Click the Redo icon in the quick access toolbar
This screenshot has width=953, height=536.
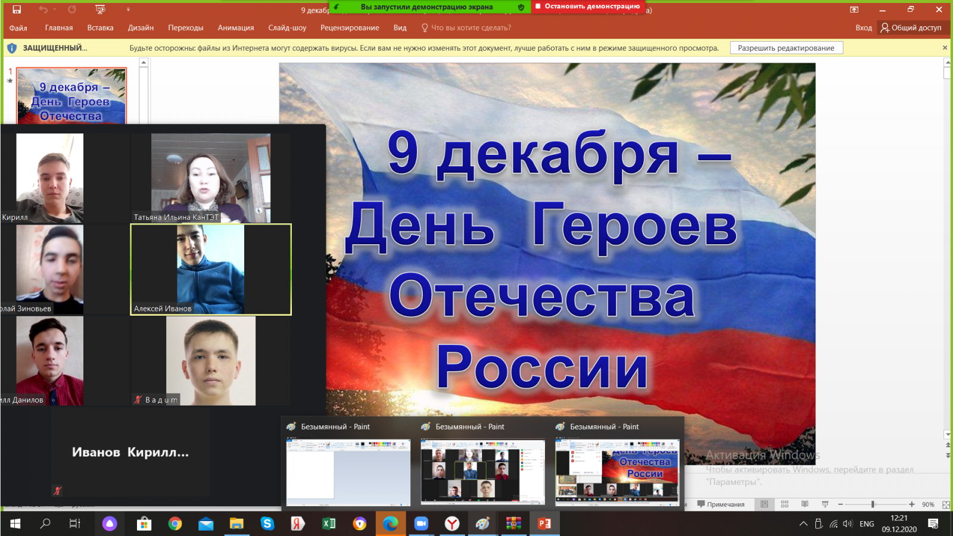point(72,10)
